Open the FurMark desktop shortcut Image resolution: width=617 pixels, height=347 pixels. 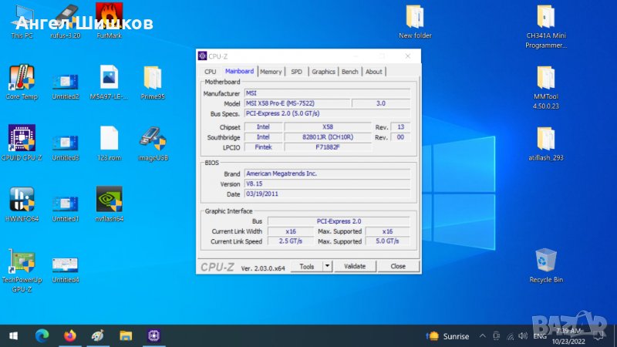pyautogui.click(x=109, y=17)
